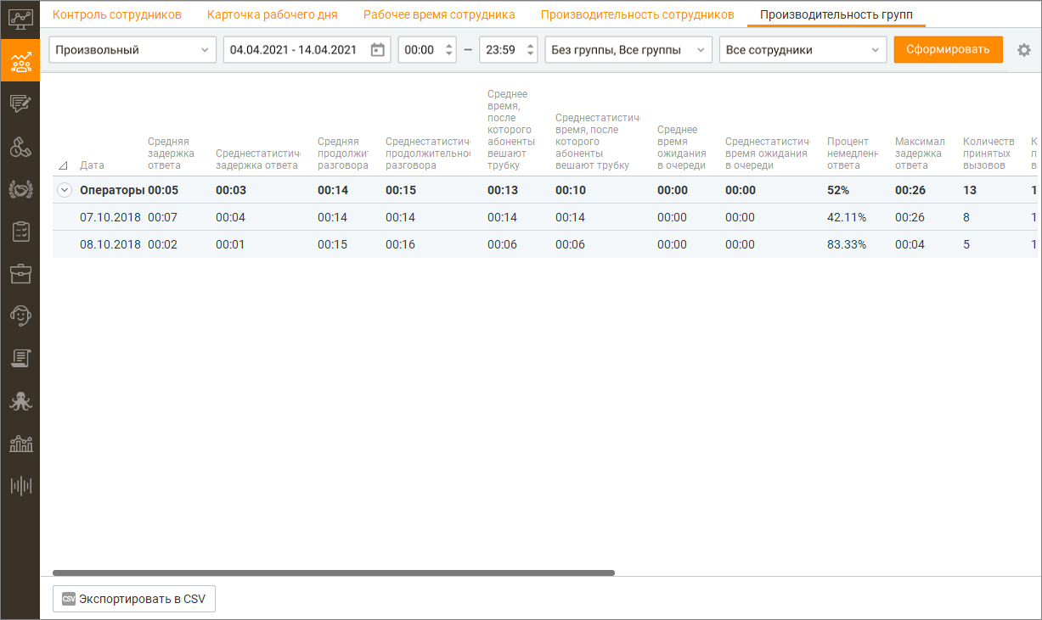Select the employee performance sidebar icon
Viewport: 1042px width, 620px height.
(x=20, y=61)
